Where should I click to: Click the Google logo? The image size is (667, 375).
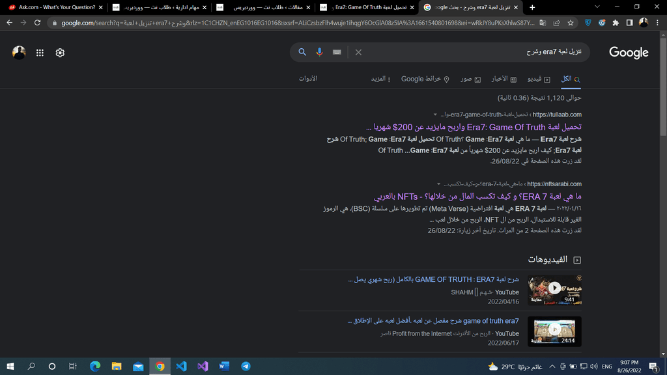629,53
